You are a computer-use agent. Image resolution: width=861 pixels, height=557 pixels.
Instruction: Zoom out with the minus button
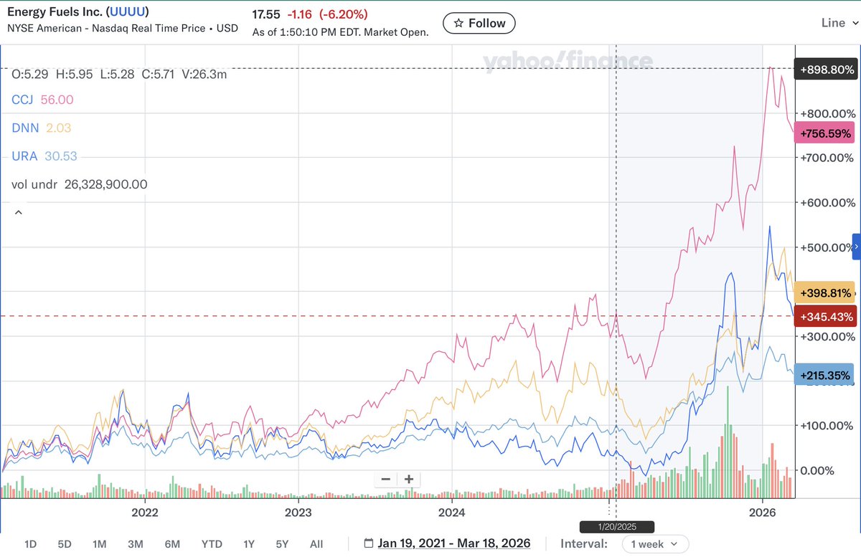click(x=385, y=479)
